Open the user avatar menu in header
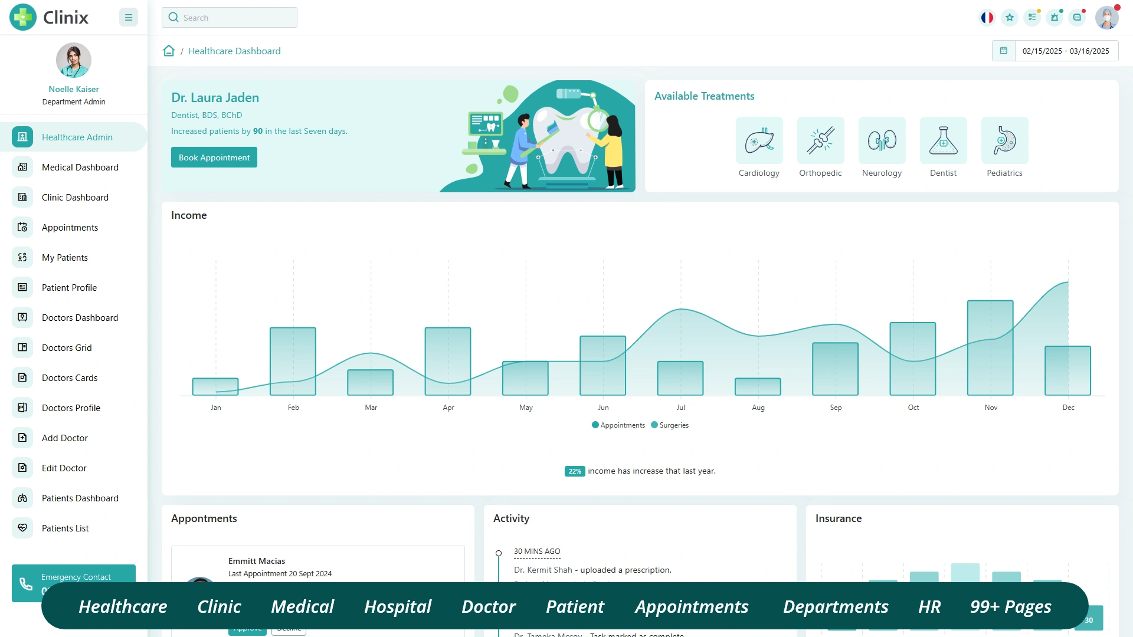This screenshot has width=1133, height=637. pyautogui.click(x=1107, y=18)
